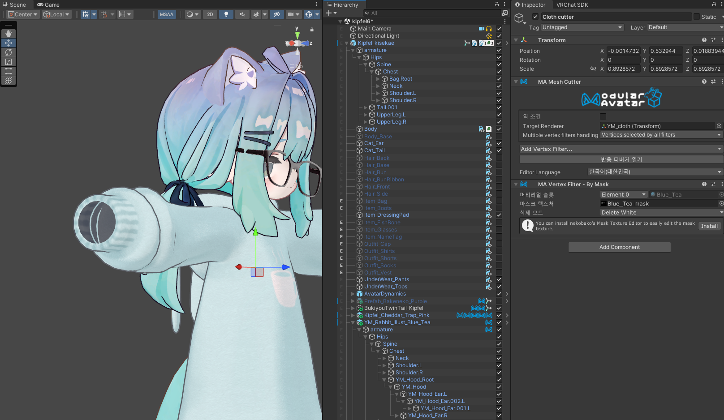The width and height of the screenshot is (724, 420).
Task: Open MA Mesh Cutter help icon
Action: point(704,82)
